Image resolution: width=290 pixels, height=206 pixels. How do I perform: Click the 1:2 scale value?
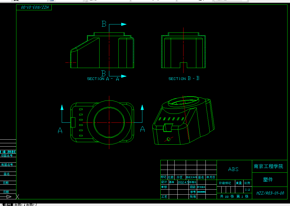pyautogui.click(x=247, y=190)
